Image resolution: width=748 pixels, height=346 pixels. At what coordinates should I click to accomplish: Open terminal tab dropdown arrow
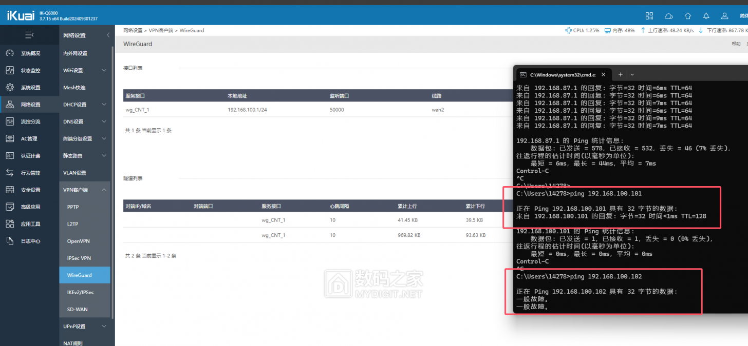632,74
